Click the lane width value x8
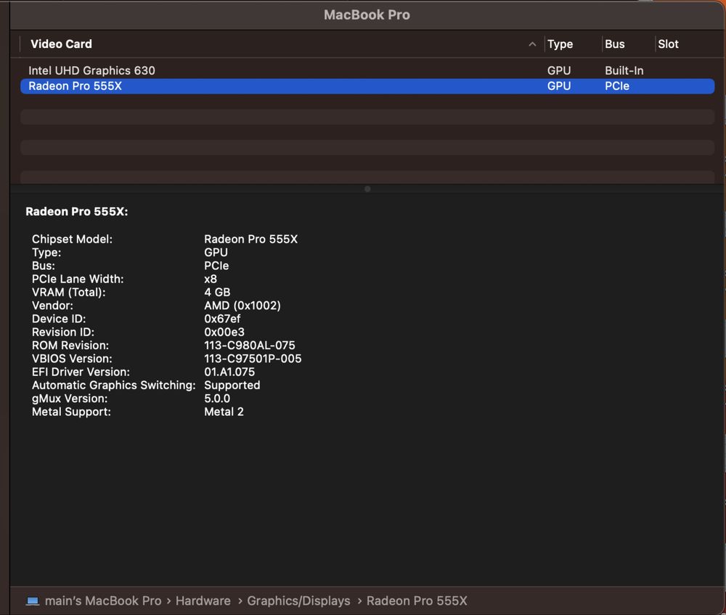The width and height of the screenshot is (726, 615). 211,279
